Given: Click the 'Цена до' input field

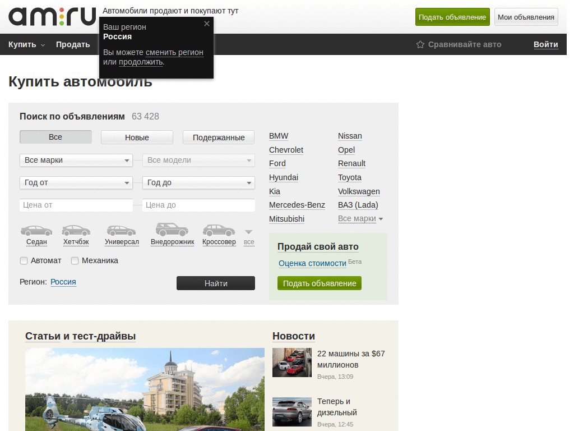Looking at the screenshot, I should point(198,205).
